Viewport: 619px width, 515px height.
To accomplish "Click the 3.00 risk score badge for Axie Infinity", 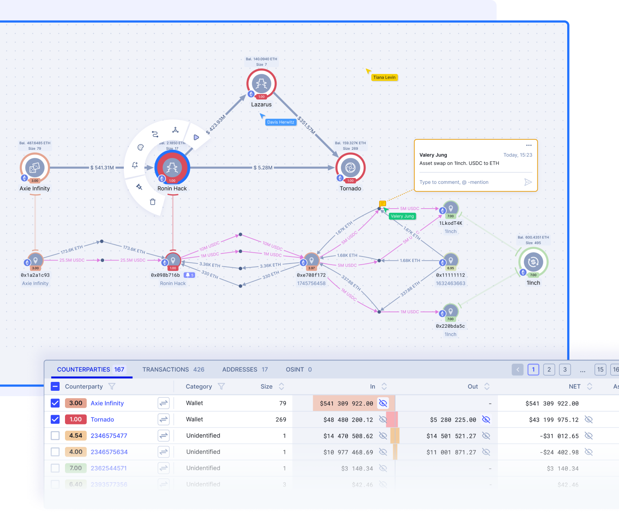I will [x=76, y=403].
